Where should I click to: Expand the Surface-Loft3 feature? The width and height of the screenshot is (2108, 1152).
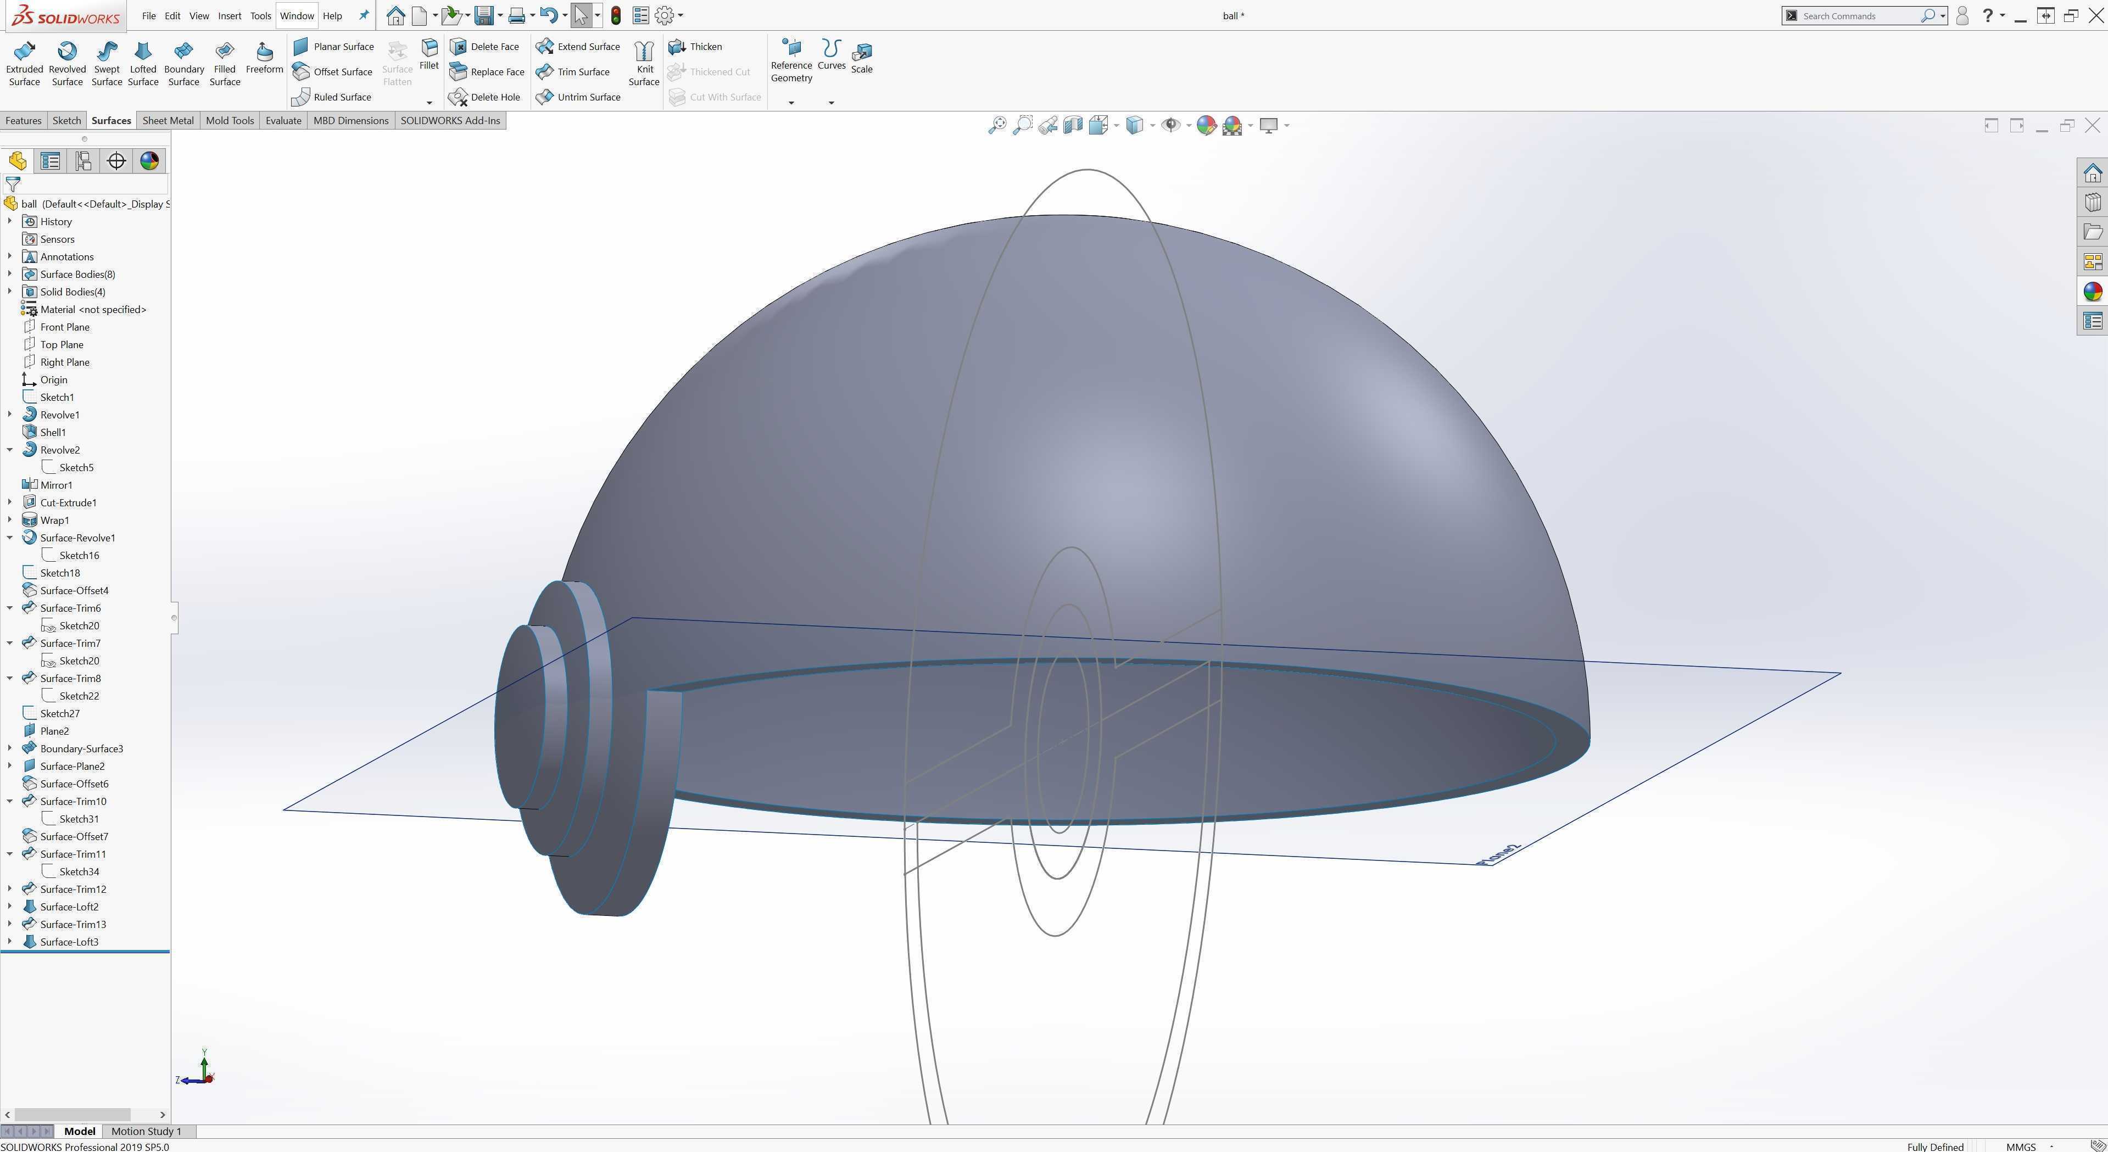coord(10,942)
